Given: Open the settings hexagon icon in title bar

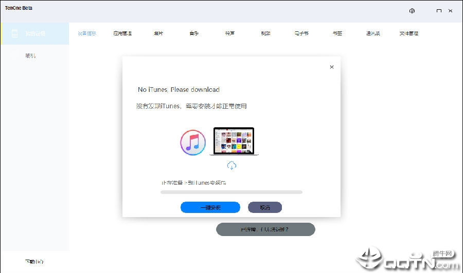Looking at the screenshot, I should point(412,11).
